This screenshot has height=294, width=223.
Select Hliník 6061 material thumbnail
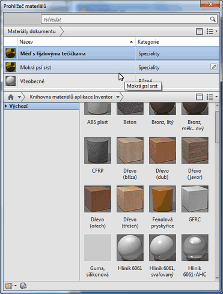130,248
